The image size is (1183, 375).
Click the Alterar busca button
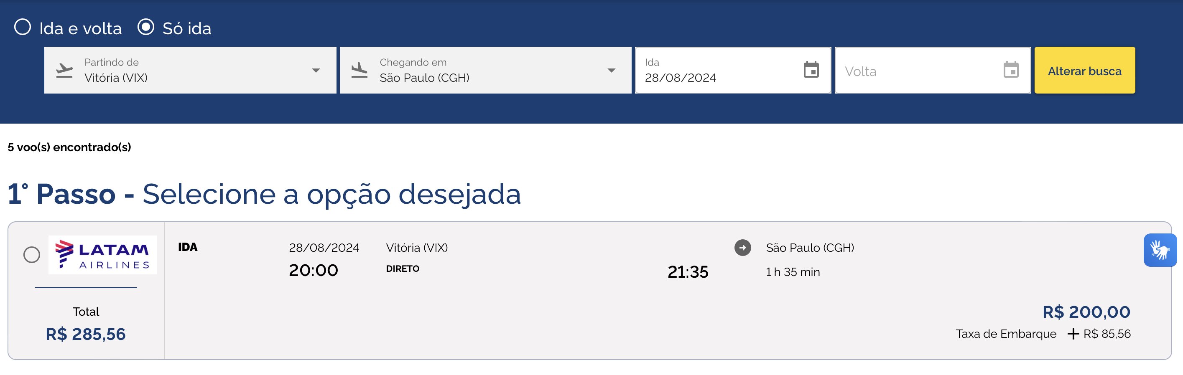pyautogui.click(x=1085, y=70)
